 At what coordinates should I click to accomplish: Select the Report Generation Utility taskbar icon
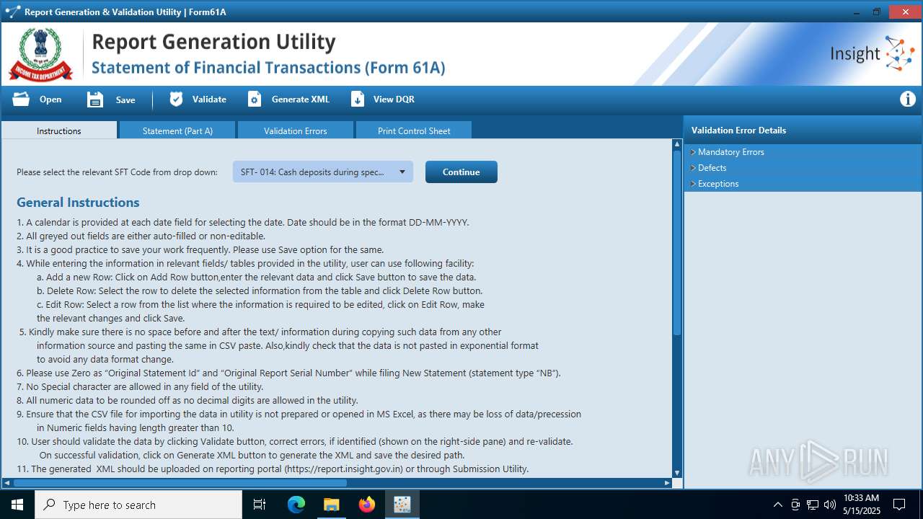pos(402,505)
